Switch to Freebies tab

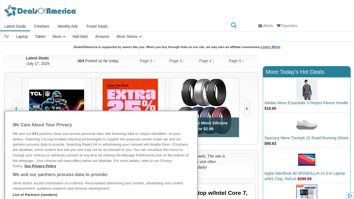click(x=42, y=26)
